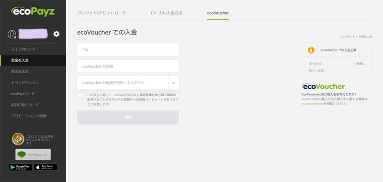Click the インスタント fee notice text

pyautogui.click(x=356, y=37)
